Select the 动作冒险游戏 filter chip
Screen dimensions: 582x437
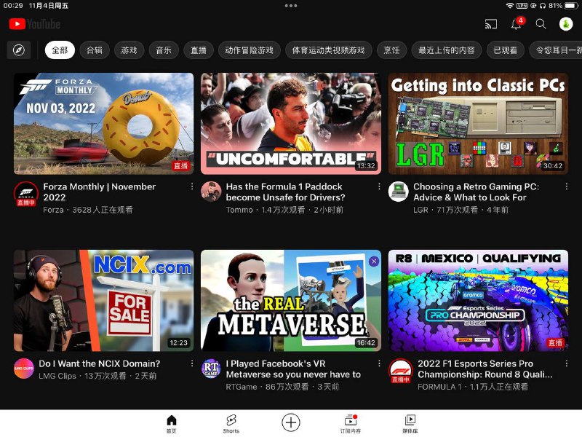[249, 50]
